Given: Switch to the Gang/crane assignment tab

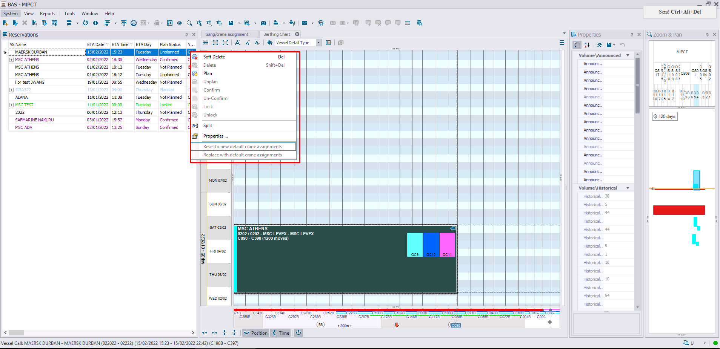Looking at the screenshot, I should [x=227, y=34].
